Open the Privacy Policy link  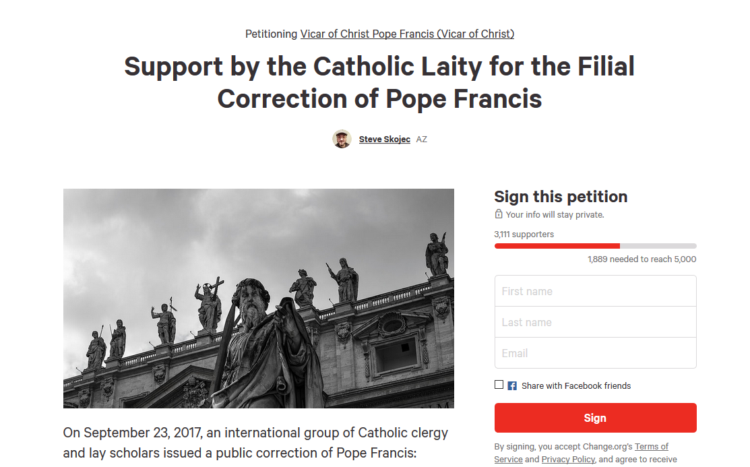pos(567,459)
